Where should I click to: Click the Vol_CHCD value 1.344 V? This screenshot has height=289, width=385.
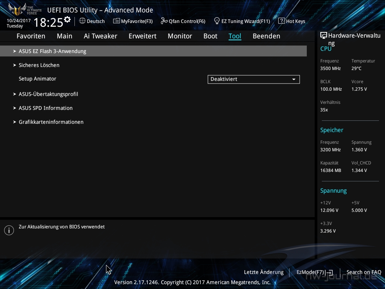pos(359,170)
